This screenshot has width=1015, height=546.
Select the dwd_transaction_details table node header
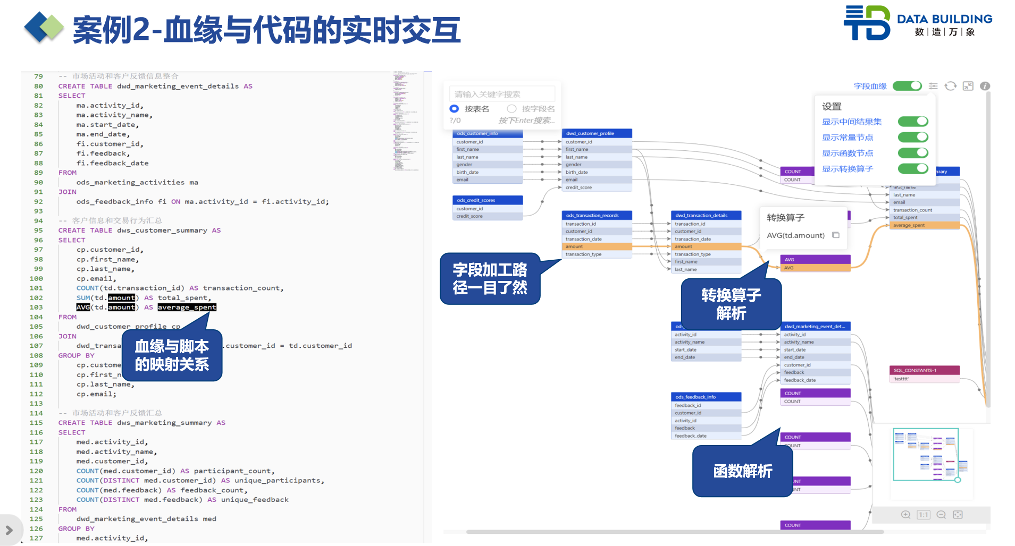click(x=706, y=215)
